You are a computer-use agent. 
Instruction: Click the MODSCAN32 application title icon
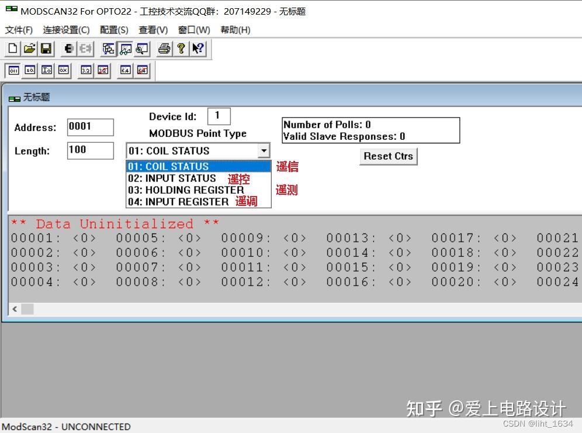pyautogui.click(x=12, y=9)
